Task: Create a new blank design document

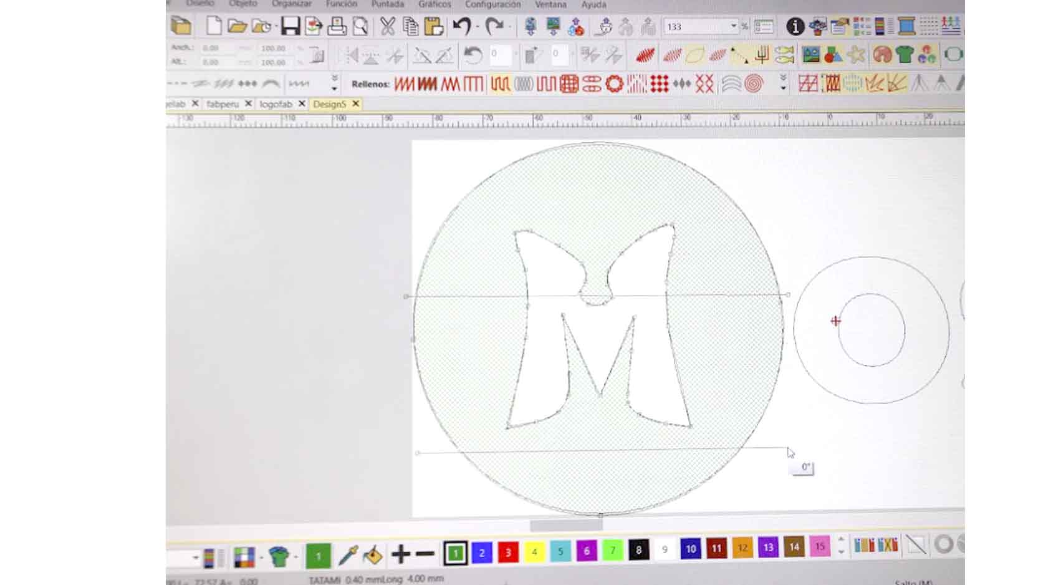Action: [214, 26]
